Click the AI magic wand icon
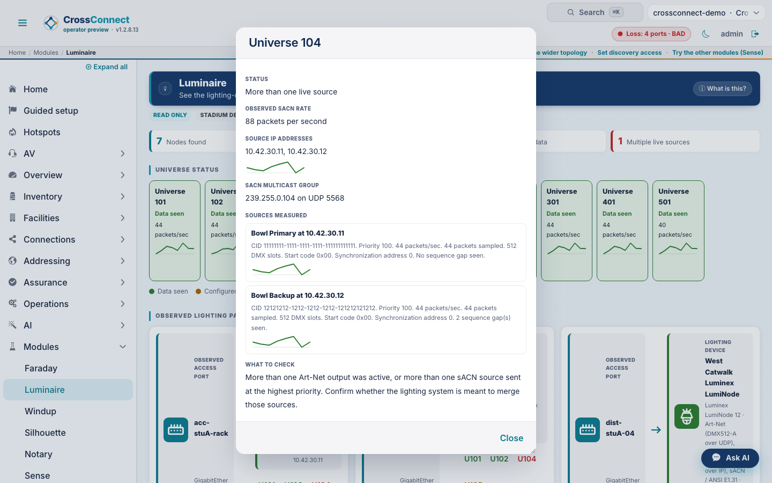 13,325
